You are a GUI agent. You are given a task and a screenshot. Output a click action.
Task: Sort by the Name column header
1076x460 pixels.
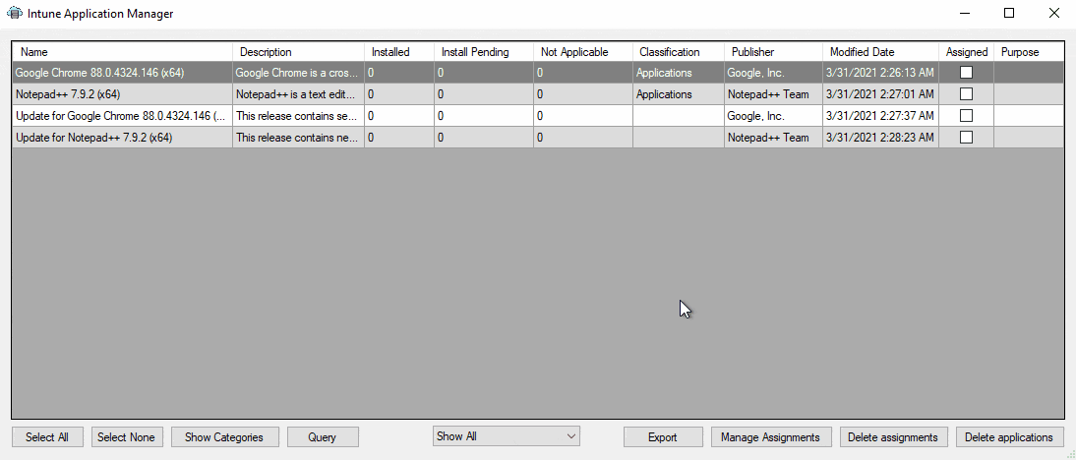click(x=123, y=52)
